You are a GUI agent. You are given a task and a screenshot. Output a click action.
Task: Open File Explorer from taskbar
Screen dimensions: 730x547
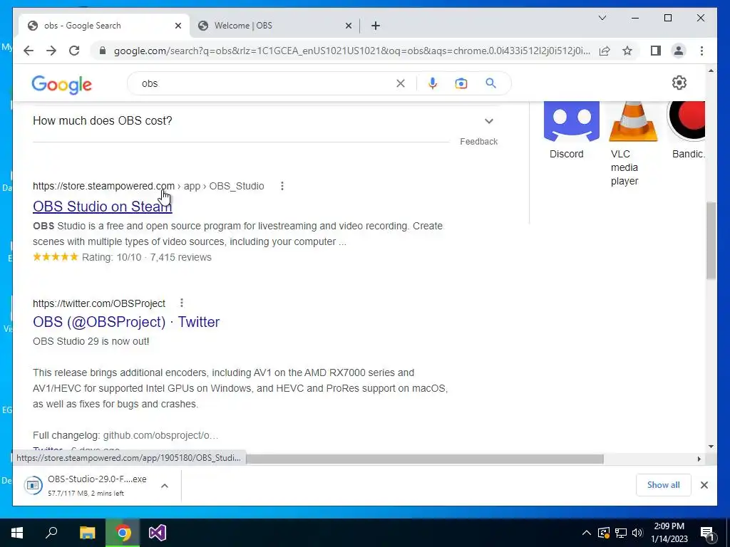point(87,533)
